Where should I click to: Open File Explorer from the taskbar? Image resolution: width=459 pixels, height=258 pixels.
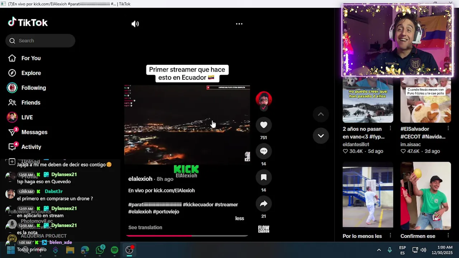click(70, 250)
